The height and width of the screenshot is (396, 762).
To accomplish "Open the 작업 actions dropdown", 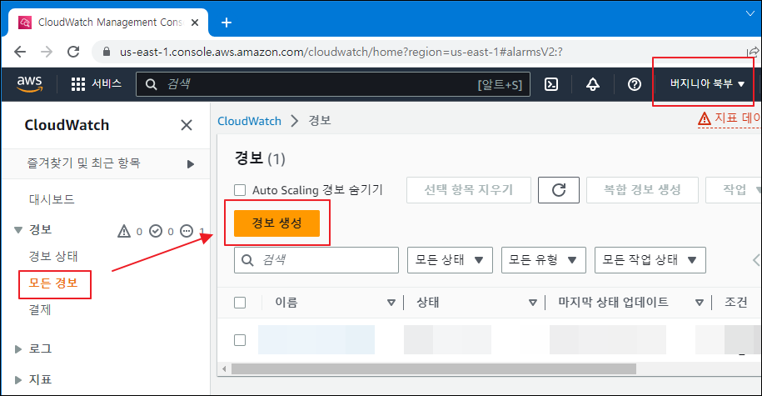I will [x=735, y=190].
